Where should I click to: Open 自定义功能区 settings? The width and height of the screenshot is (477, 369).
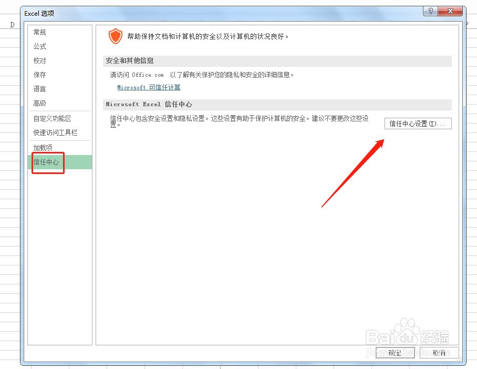tap(60, 118)
